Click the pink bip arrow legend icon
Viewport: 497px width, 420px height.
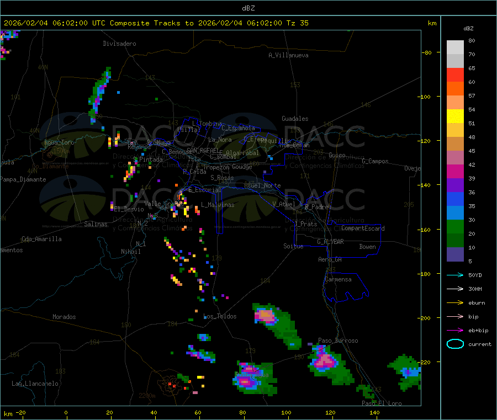click(455, 316)
